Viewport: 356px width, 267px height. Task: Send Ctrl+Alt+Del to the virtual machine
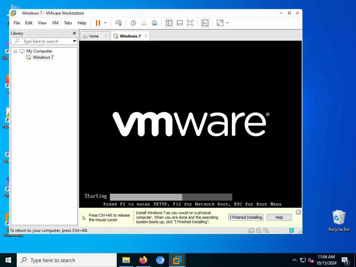point(119,23)
